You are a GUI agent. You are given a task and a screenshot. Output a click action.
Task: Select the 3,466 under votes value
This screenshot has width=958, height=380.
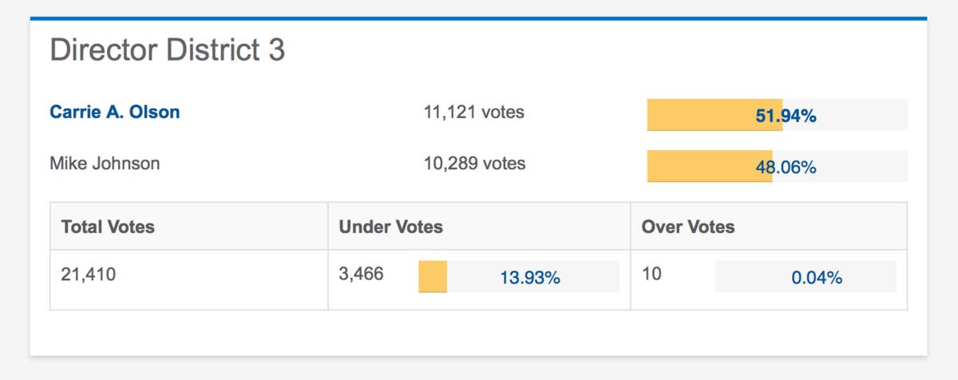coord(361,275)
